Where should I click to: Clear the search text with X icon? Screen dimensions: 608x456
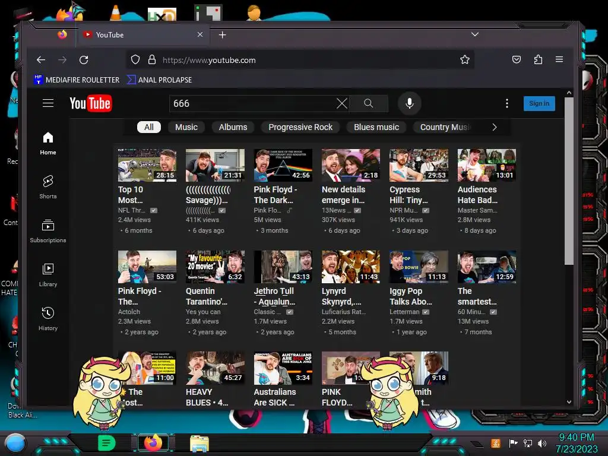[x=341, y=103]
